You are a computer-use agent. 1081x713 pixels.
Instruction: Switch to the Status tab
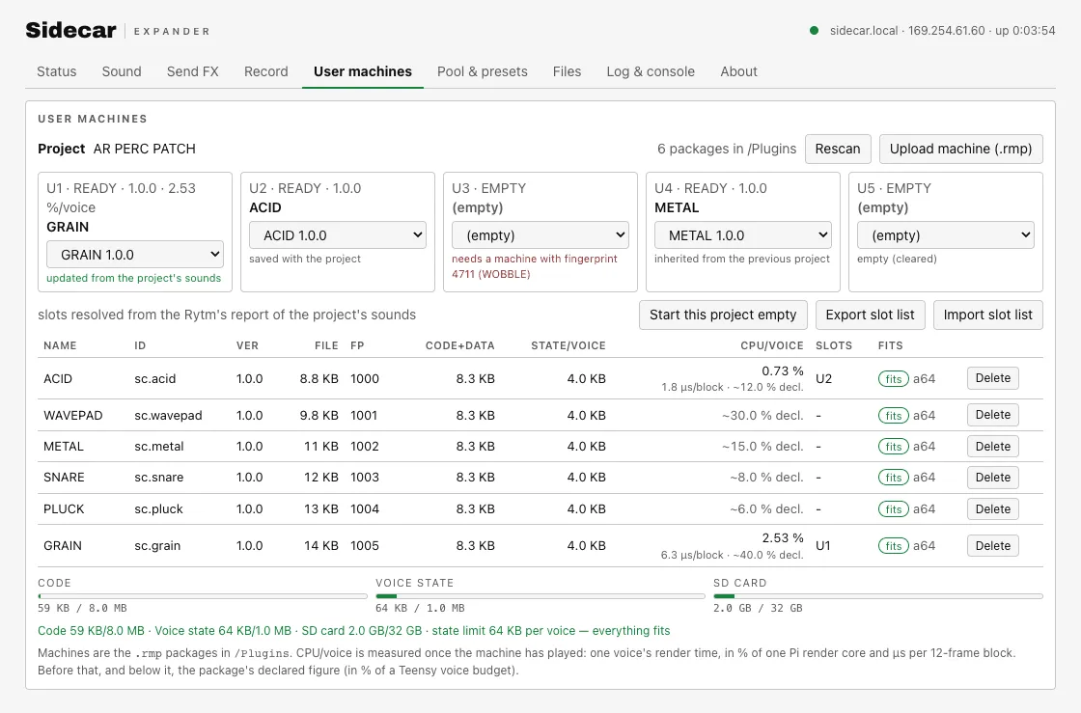pos(57,71)
